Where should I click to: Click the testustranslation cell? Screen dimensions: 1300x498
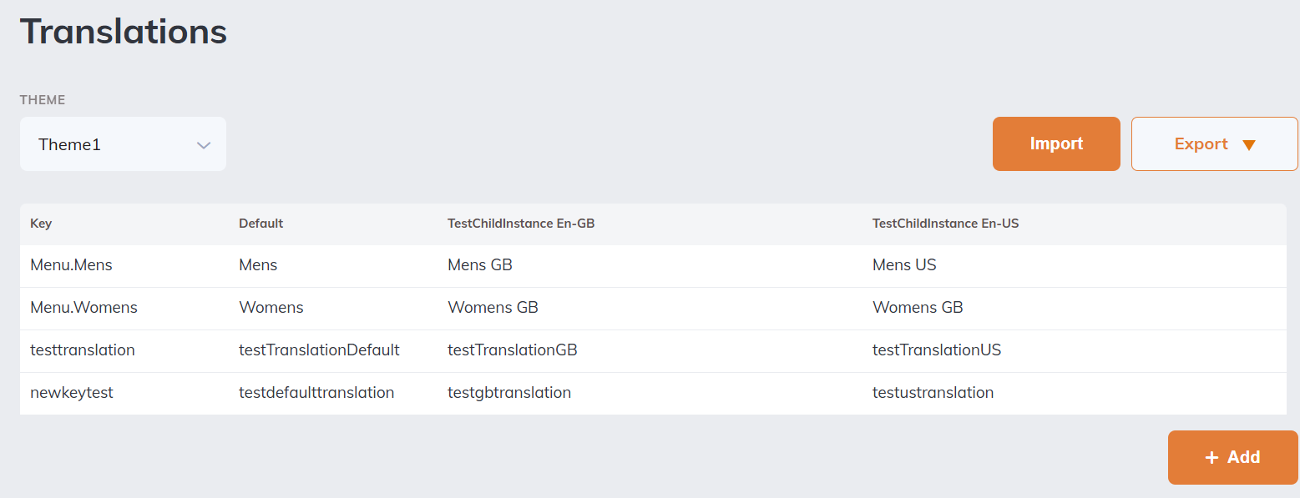(933, 393)
